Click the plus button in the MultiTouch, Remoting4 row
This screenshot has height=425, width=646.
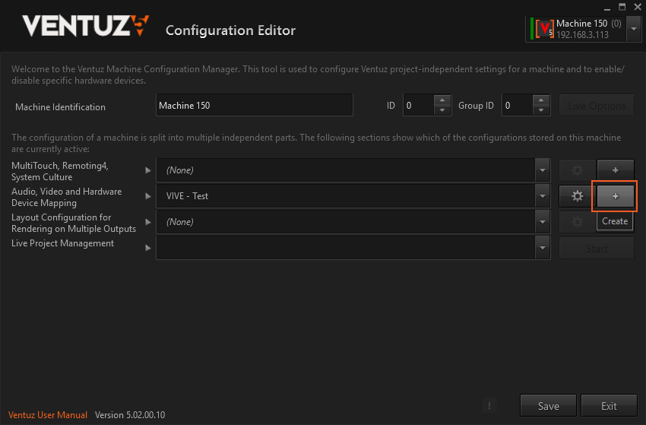click(x=615, y=170)
